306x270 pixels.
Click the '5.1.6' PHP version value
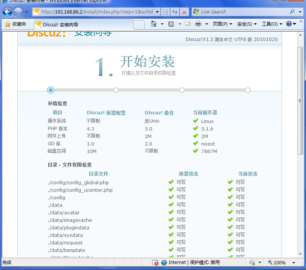coord(207,129)
